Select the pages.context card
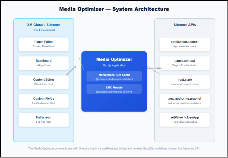This screenshot has height=158, width=228. pos(185,63)
